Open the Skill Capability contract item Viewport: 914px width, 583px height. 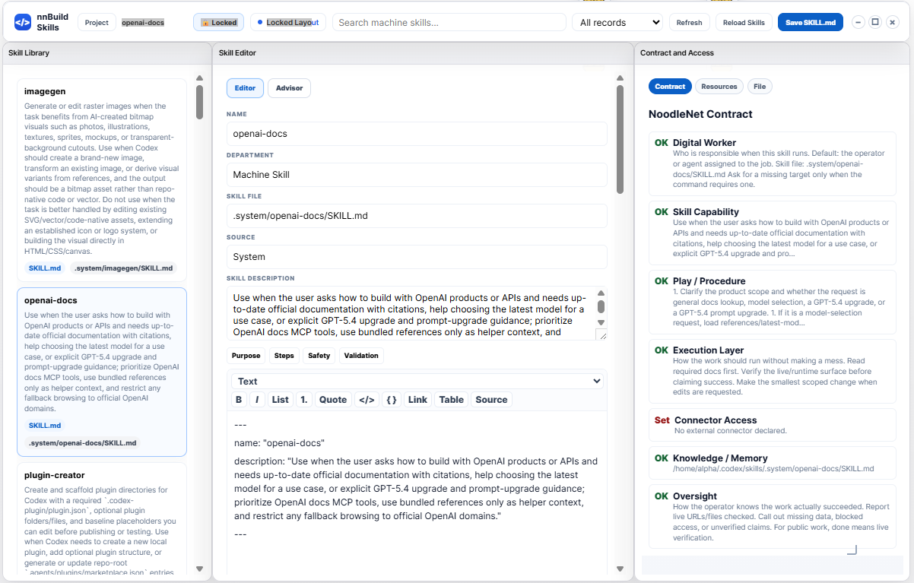(x=773, y=233)
